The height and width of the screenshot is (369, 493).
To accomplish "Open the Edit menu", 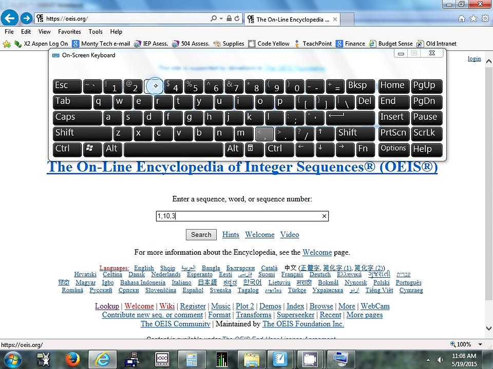I will (x=26, y=32).
